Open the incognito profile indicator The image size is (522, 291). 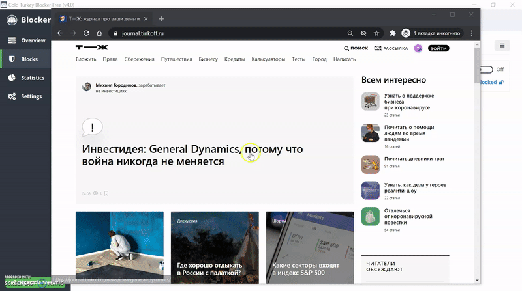click(431, 33)
